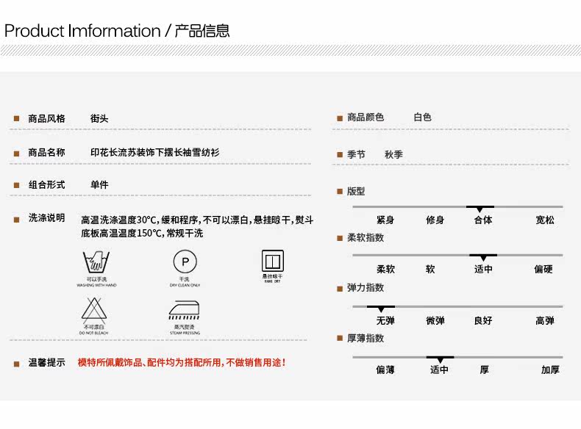Click the 厚 thickness option
Screen dimensions: 581x429
coord(485,369)
